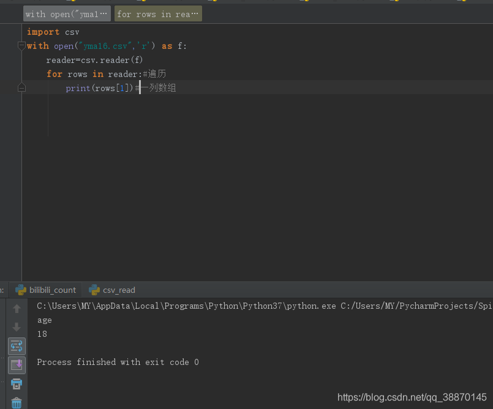493x409 pixels.
Task: Click the 'for rows in rea…' breadcrumb
Action: [x=158, y=14]
